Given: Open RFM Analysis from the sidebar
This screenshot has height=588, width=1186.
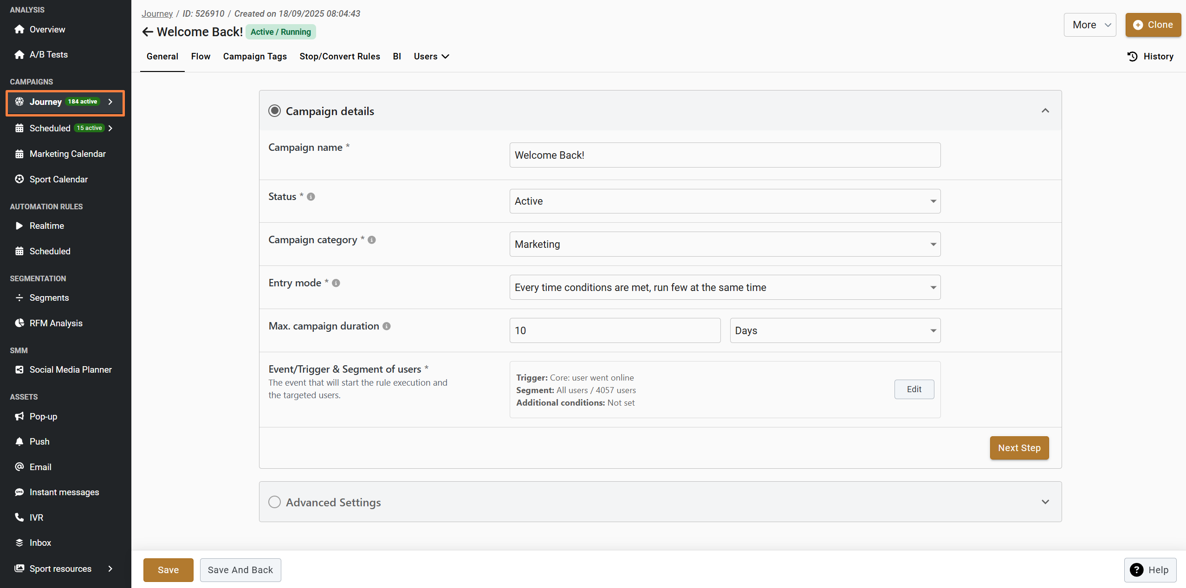Looking at the screenshot, I should (56, 323).
